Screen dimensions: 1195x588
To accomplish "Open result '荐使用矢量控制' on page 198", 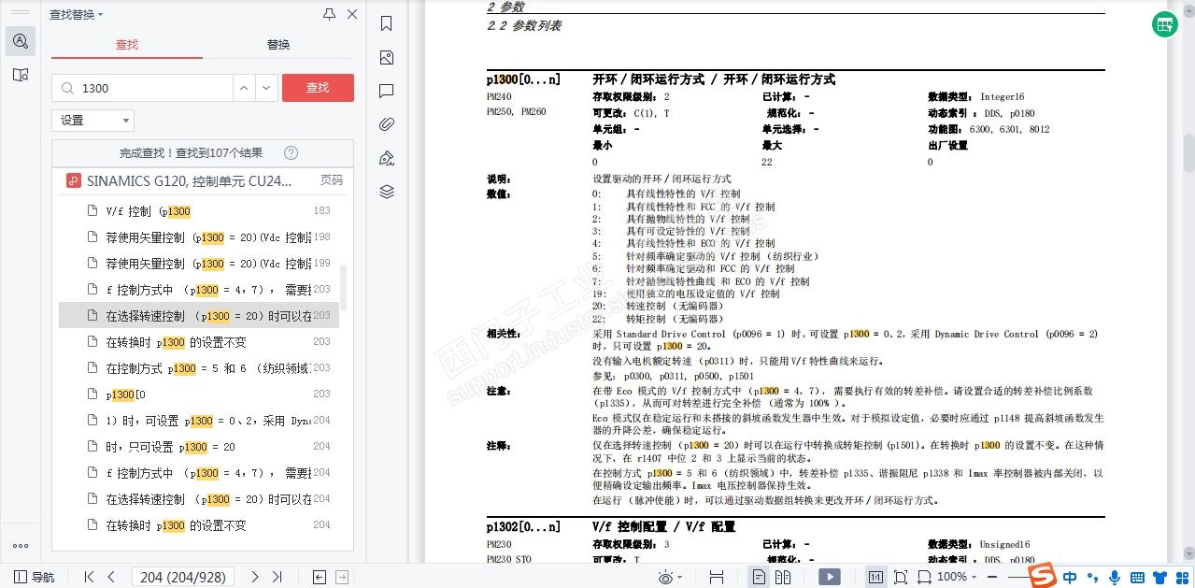I will click(x=199, y=237).
